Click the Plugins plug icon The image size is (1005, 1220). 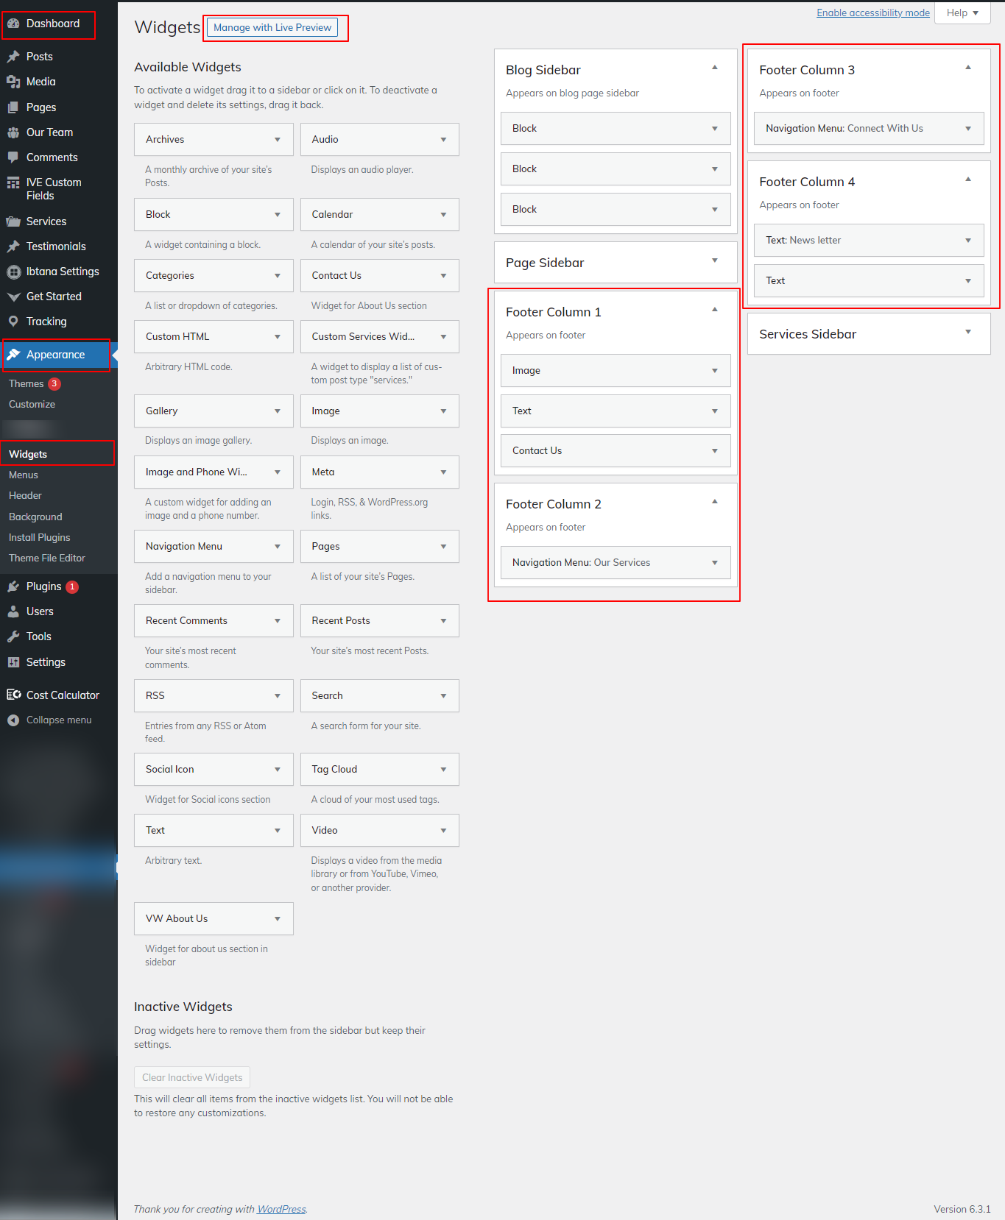coord(13,586)
